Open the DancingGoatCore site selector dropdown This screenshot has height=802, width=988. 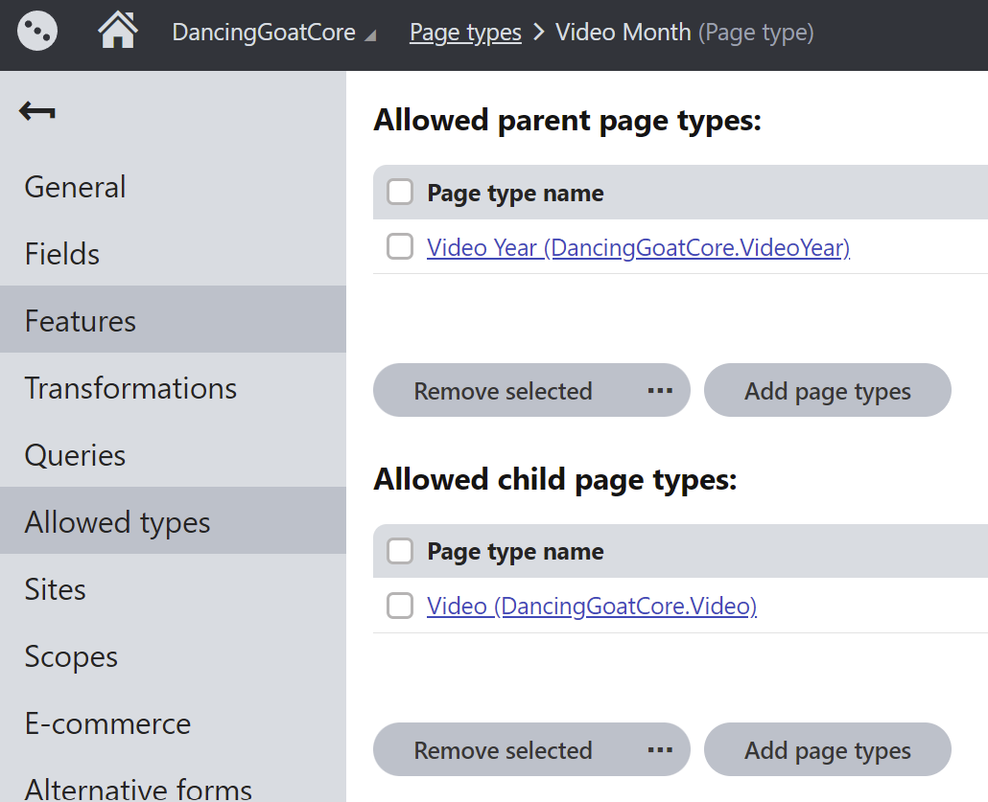pos(273,33)
